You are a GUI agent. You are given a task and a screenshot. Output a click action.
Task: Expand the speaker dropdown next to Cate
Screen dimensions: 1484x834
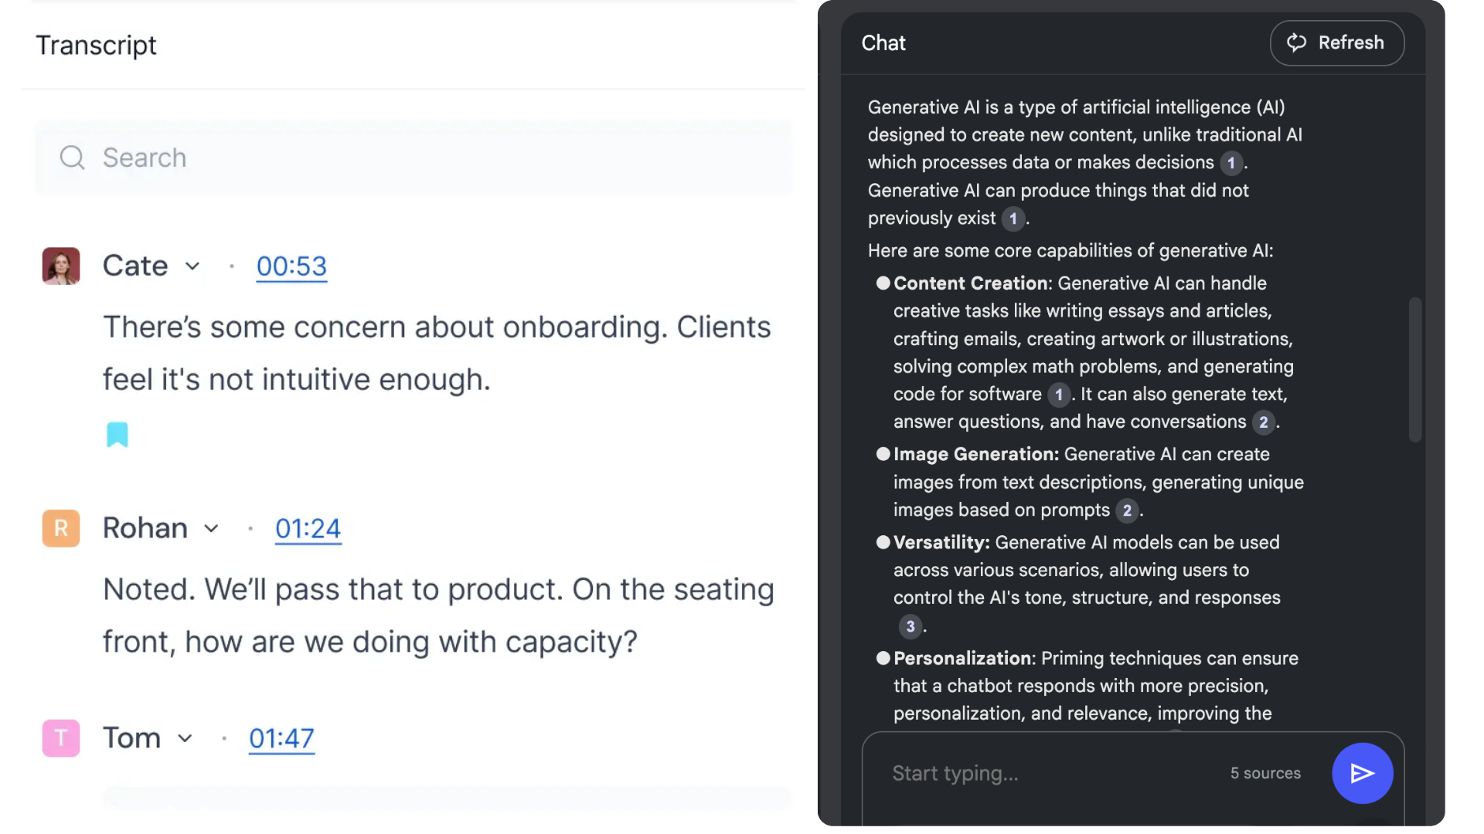(192, 266)
